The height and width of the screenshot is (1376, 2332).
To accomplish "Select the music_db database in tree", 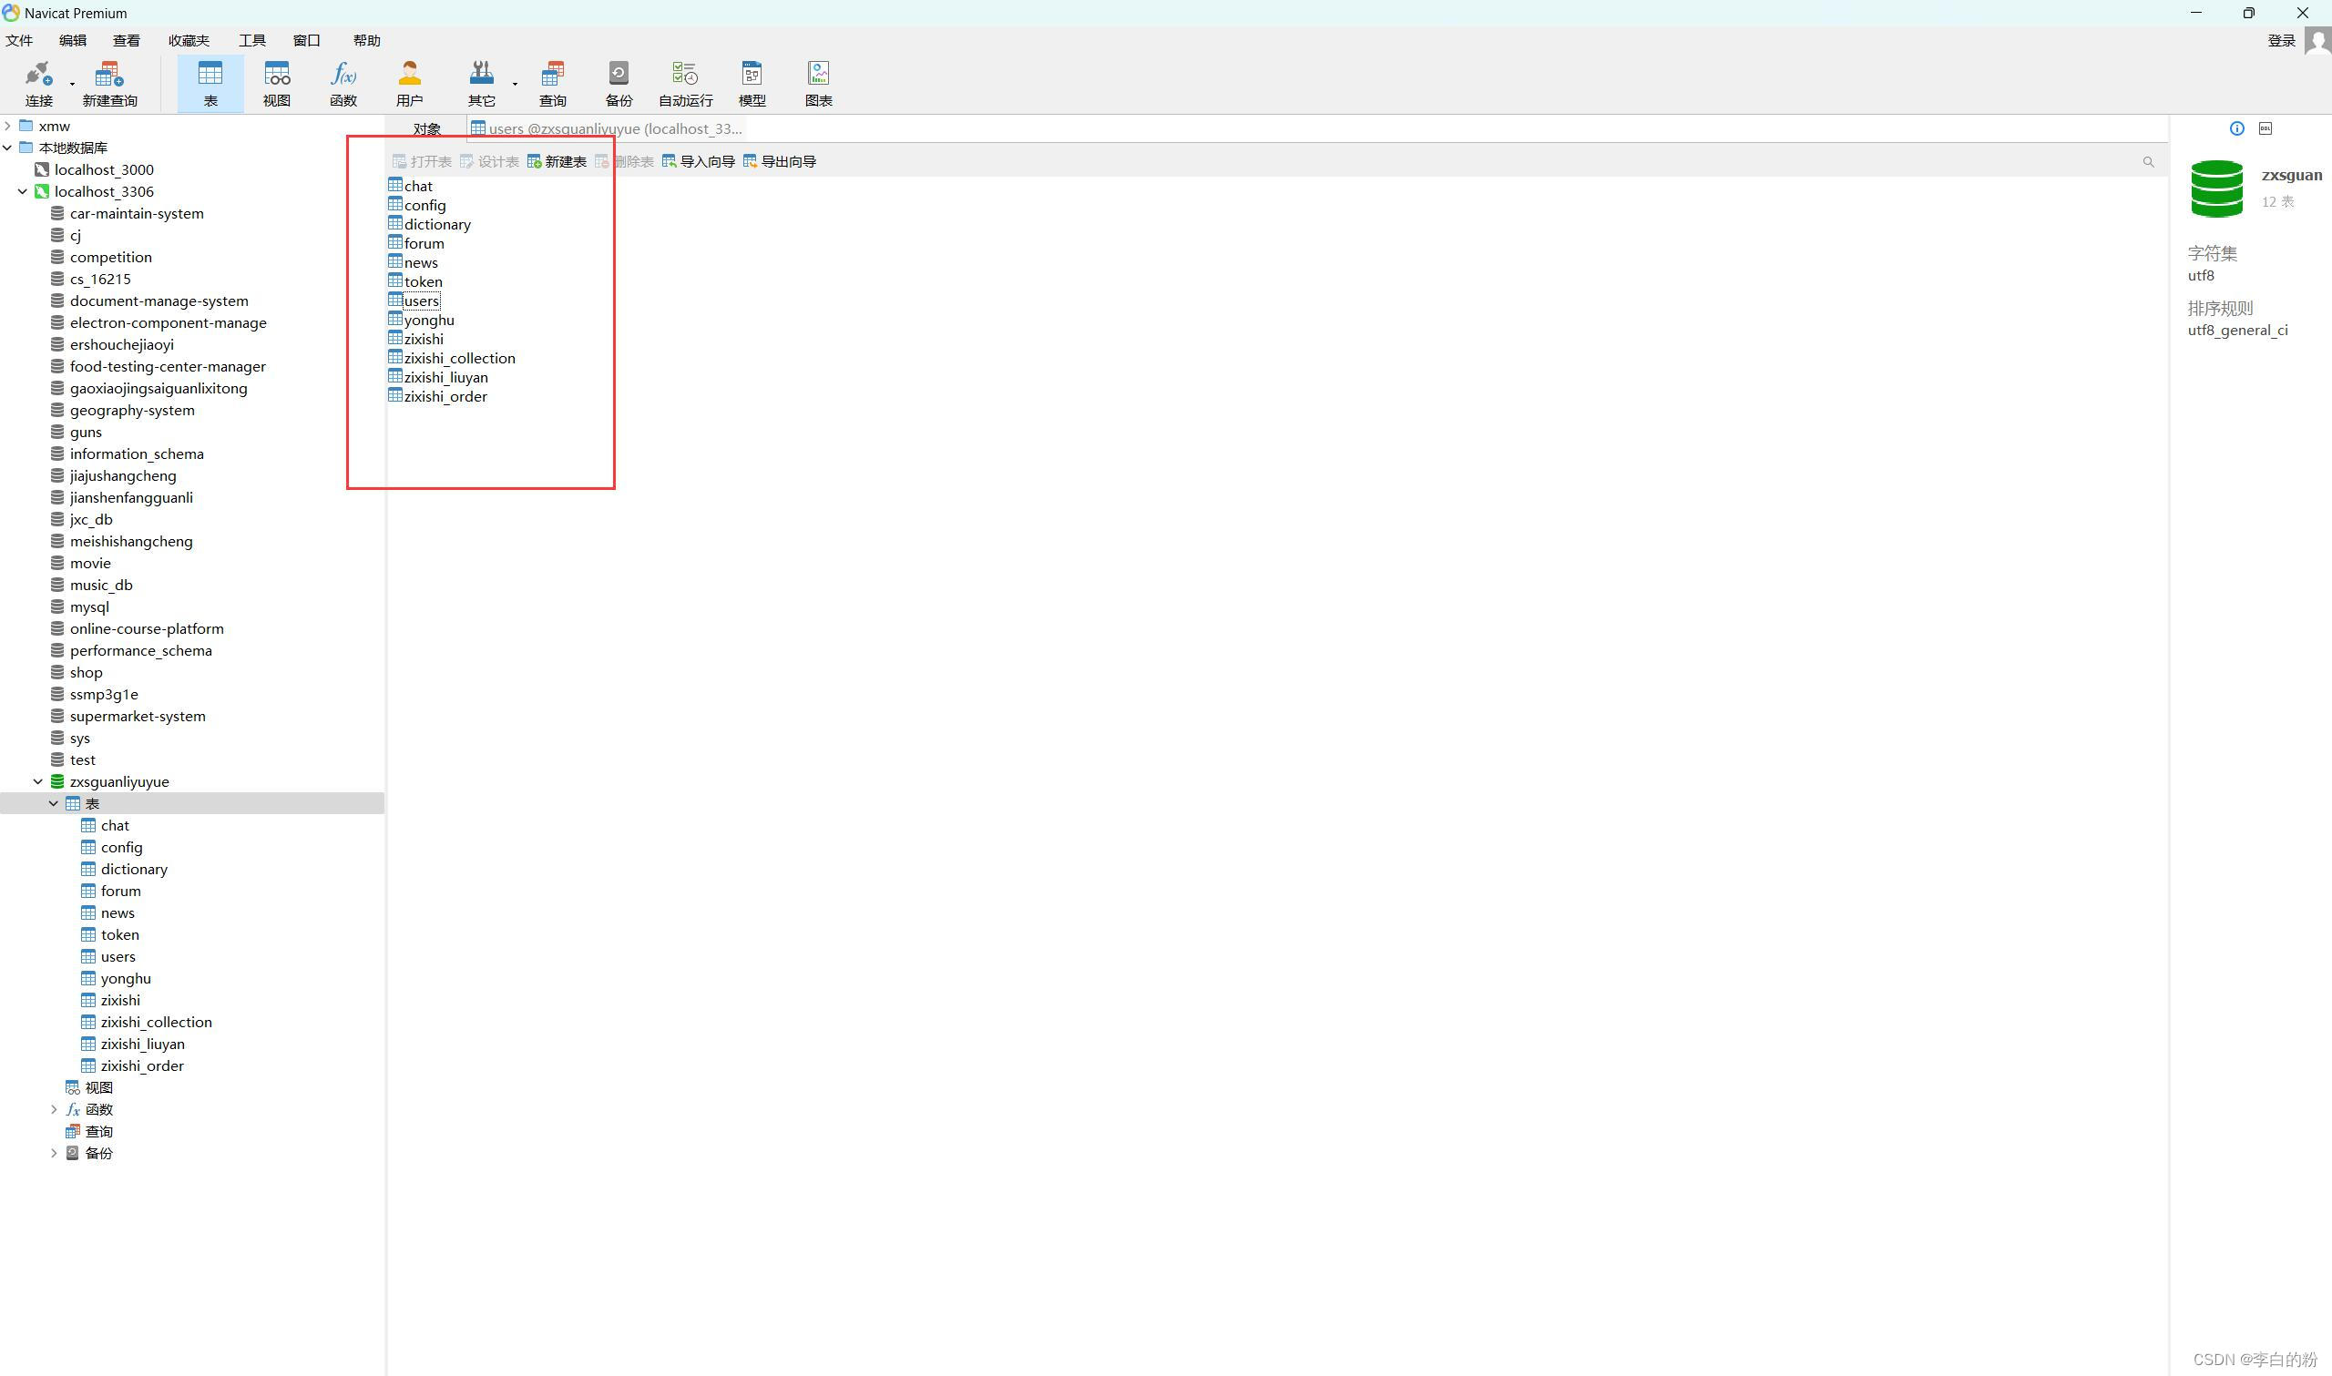I will click(101, 585).
